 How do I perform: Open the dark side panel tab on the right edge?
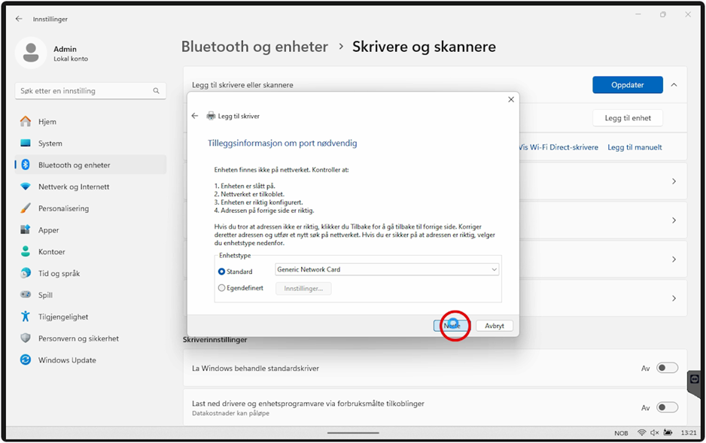[695, 382]
